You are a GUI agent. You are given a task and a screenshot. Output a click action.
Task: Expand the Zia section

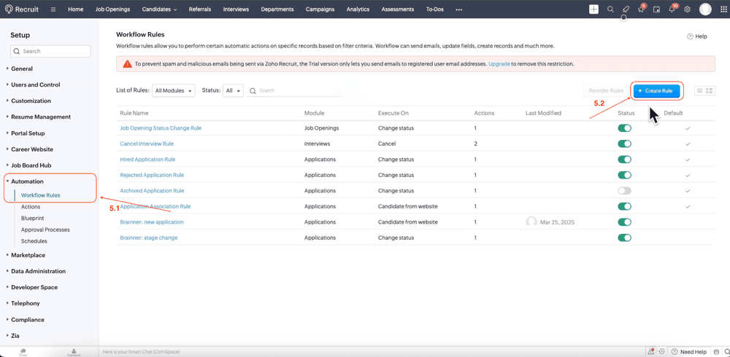coord(12,336)
